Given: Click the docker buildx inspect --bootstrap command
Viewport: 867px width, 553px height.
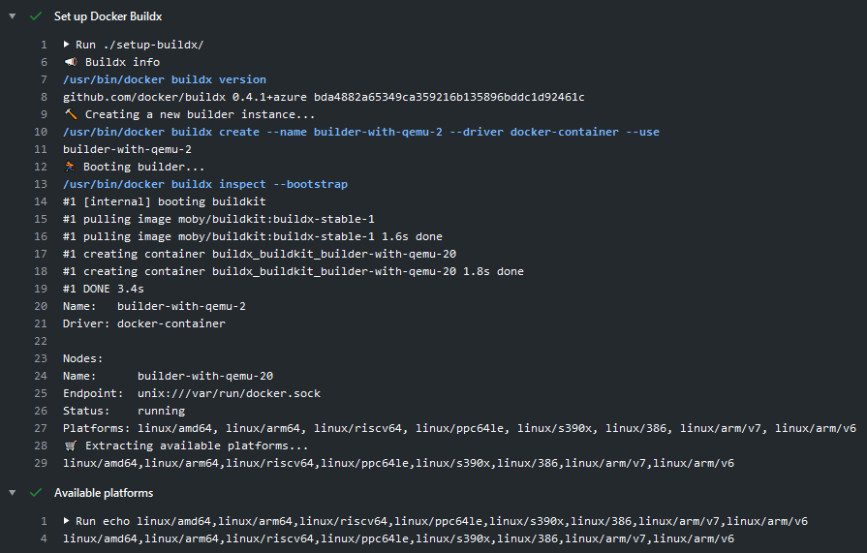Looking at the screenshot, I should coord(205,184).
